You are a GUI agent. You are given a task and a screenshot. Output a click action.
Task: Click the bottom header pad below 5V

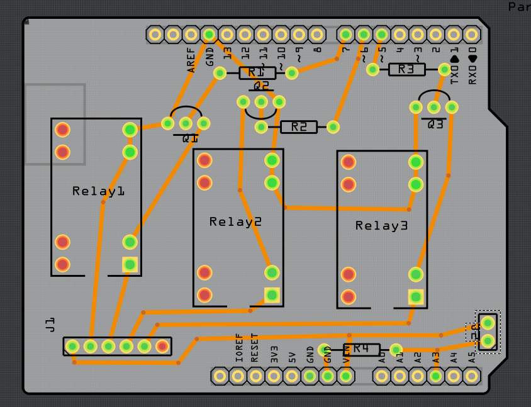click(292, 376)
